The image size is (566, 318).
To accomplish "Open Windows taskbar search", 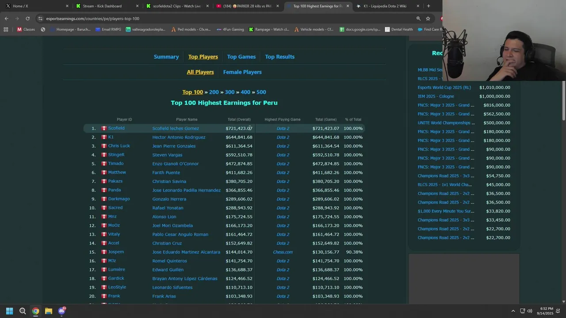I will tap(23, 311).
